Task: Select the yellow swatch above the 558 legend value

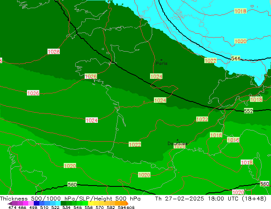Action: (x=91, y=203)
